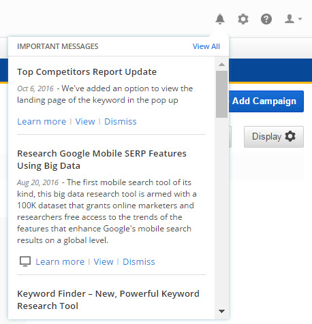Learn more about Google Mobile SERP Features
312x324 pixels.
click(60, 262)
